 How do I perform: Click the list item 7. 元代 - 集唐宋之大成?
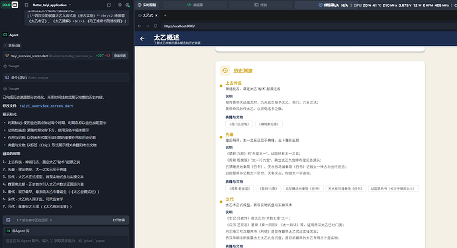tap(37, 207)
